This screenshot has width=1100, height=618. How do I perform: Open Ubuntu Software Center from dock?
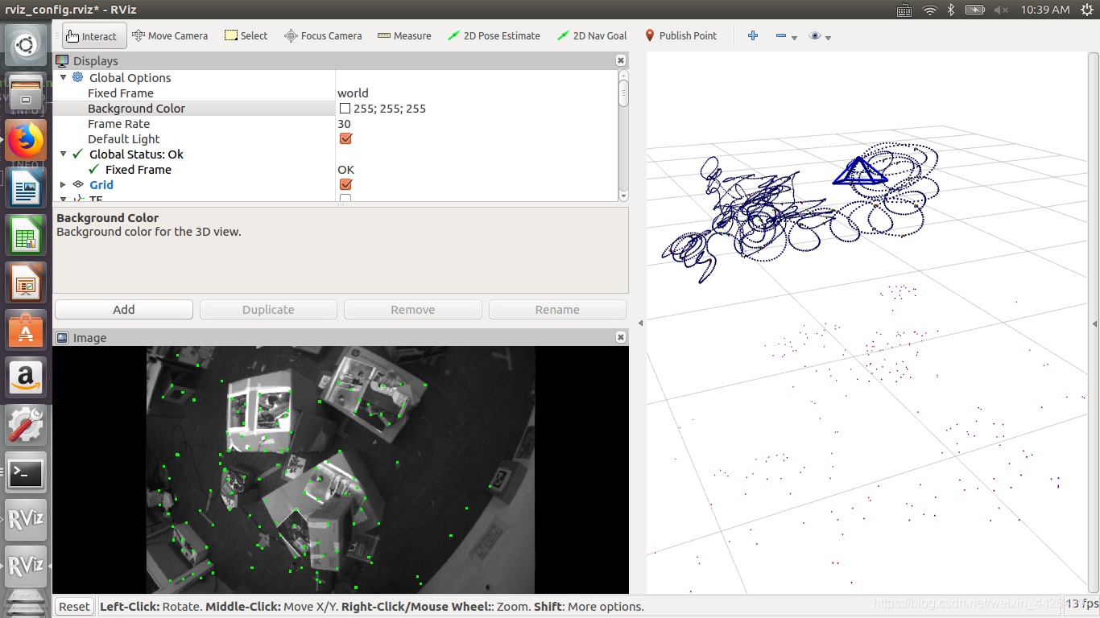point(26,330)
